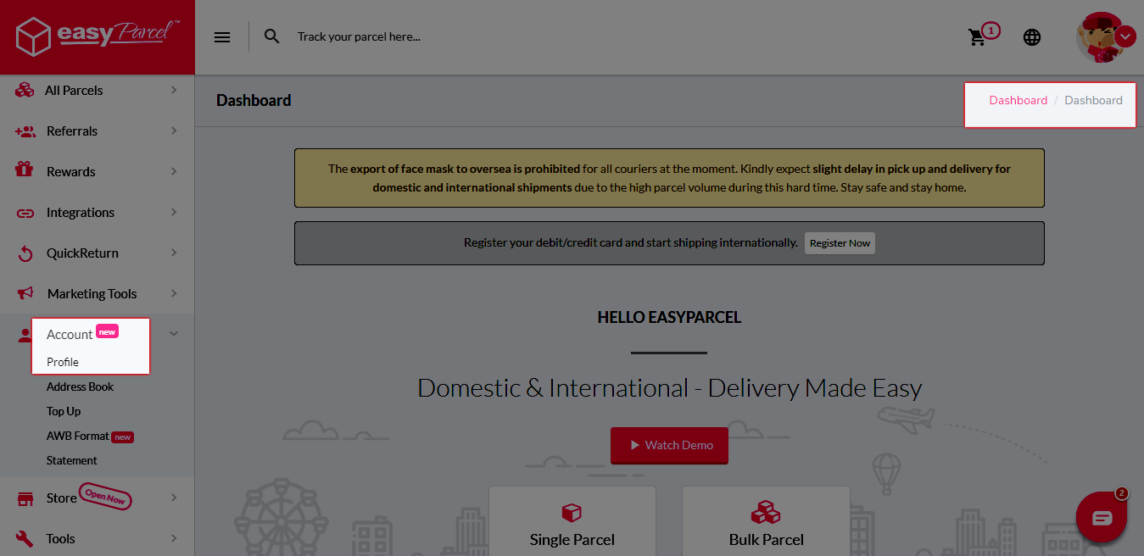The height and width of the screenshot is (556, 1144).
Task: Click the Register Now button
Action: tap(840, 243)
